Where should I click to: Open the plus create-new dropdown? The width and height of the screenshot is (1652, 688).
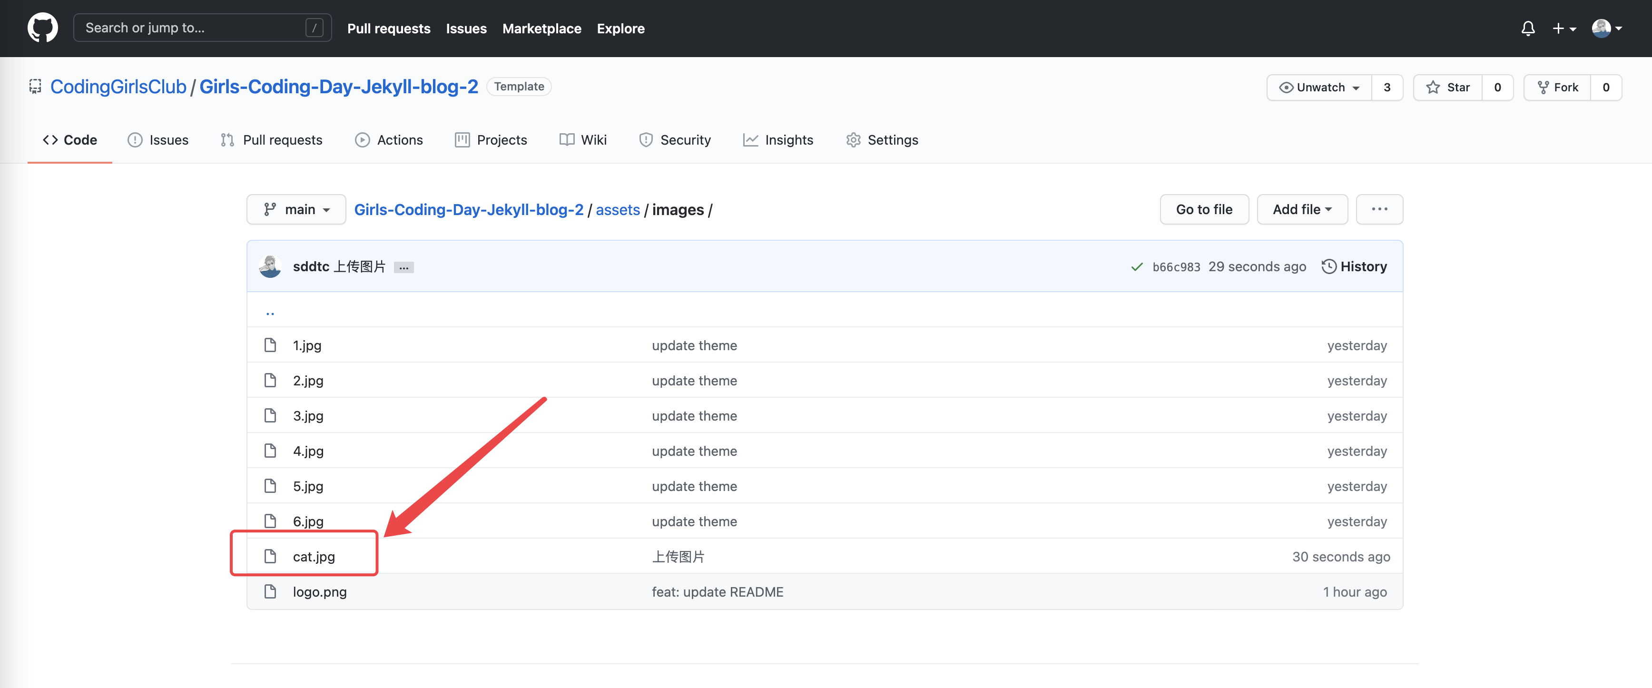coord(1563,28)
